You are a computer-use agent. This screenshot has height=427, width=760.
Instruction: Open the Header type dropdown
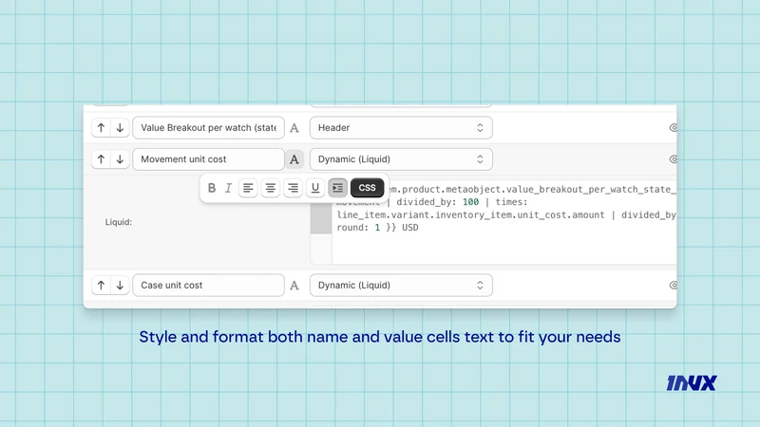pos(401,128)
